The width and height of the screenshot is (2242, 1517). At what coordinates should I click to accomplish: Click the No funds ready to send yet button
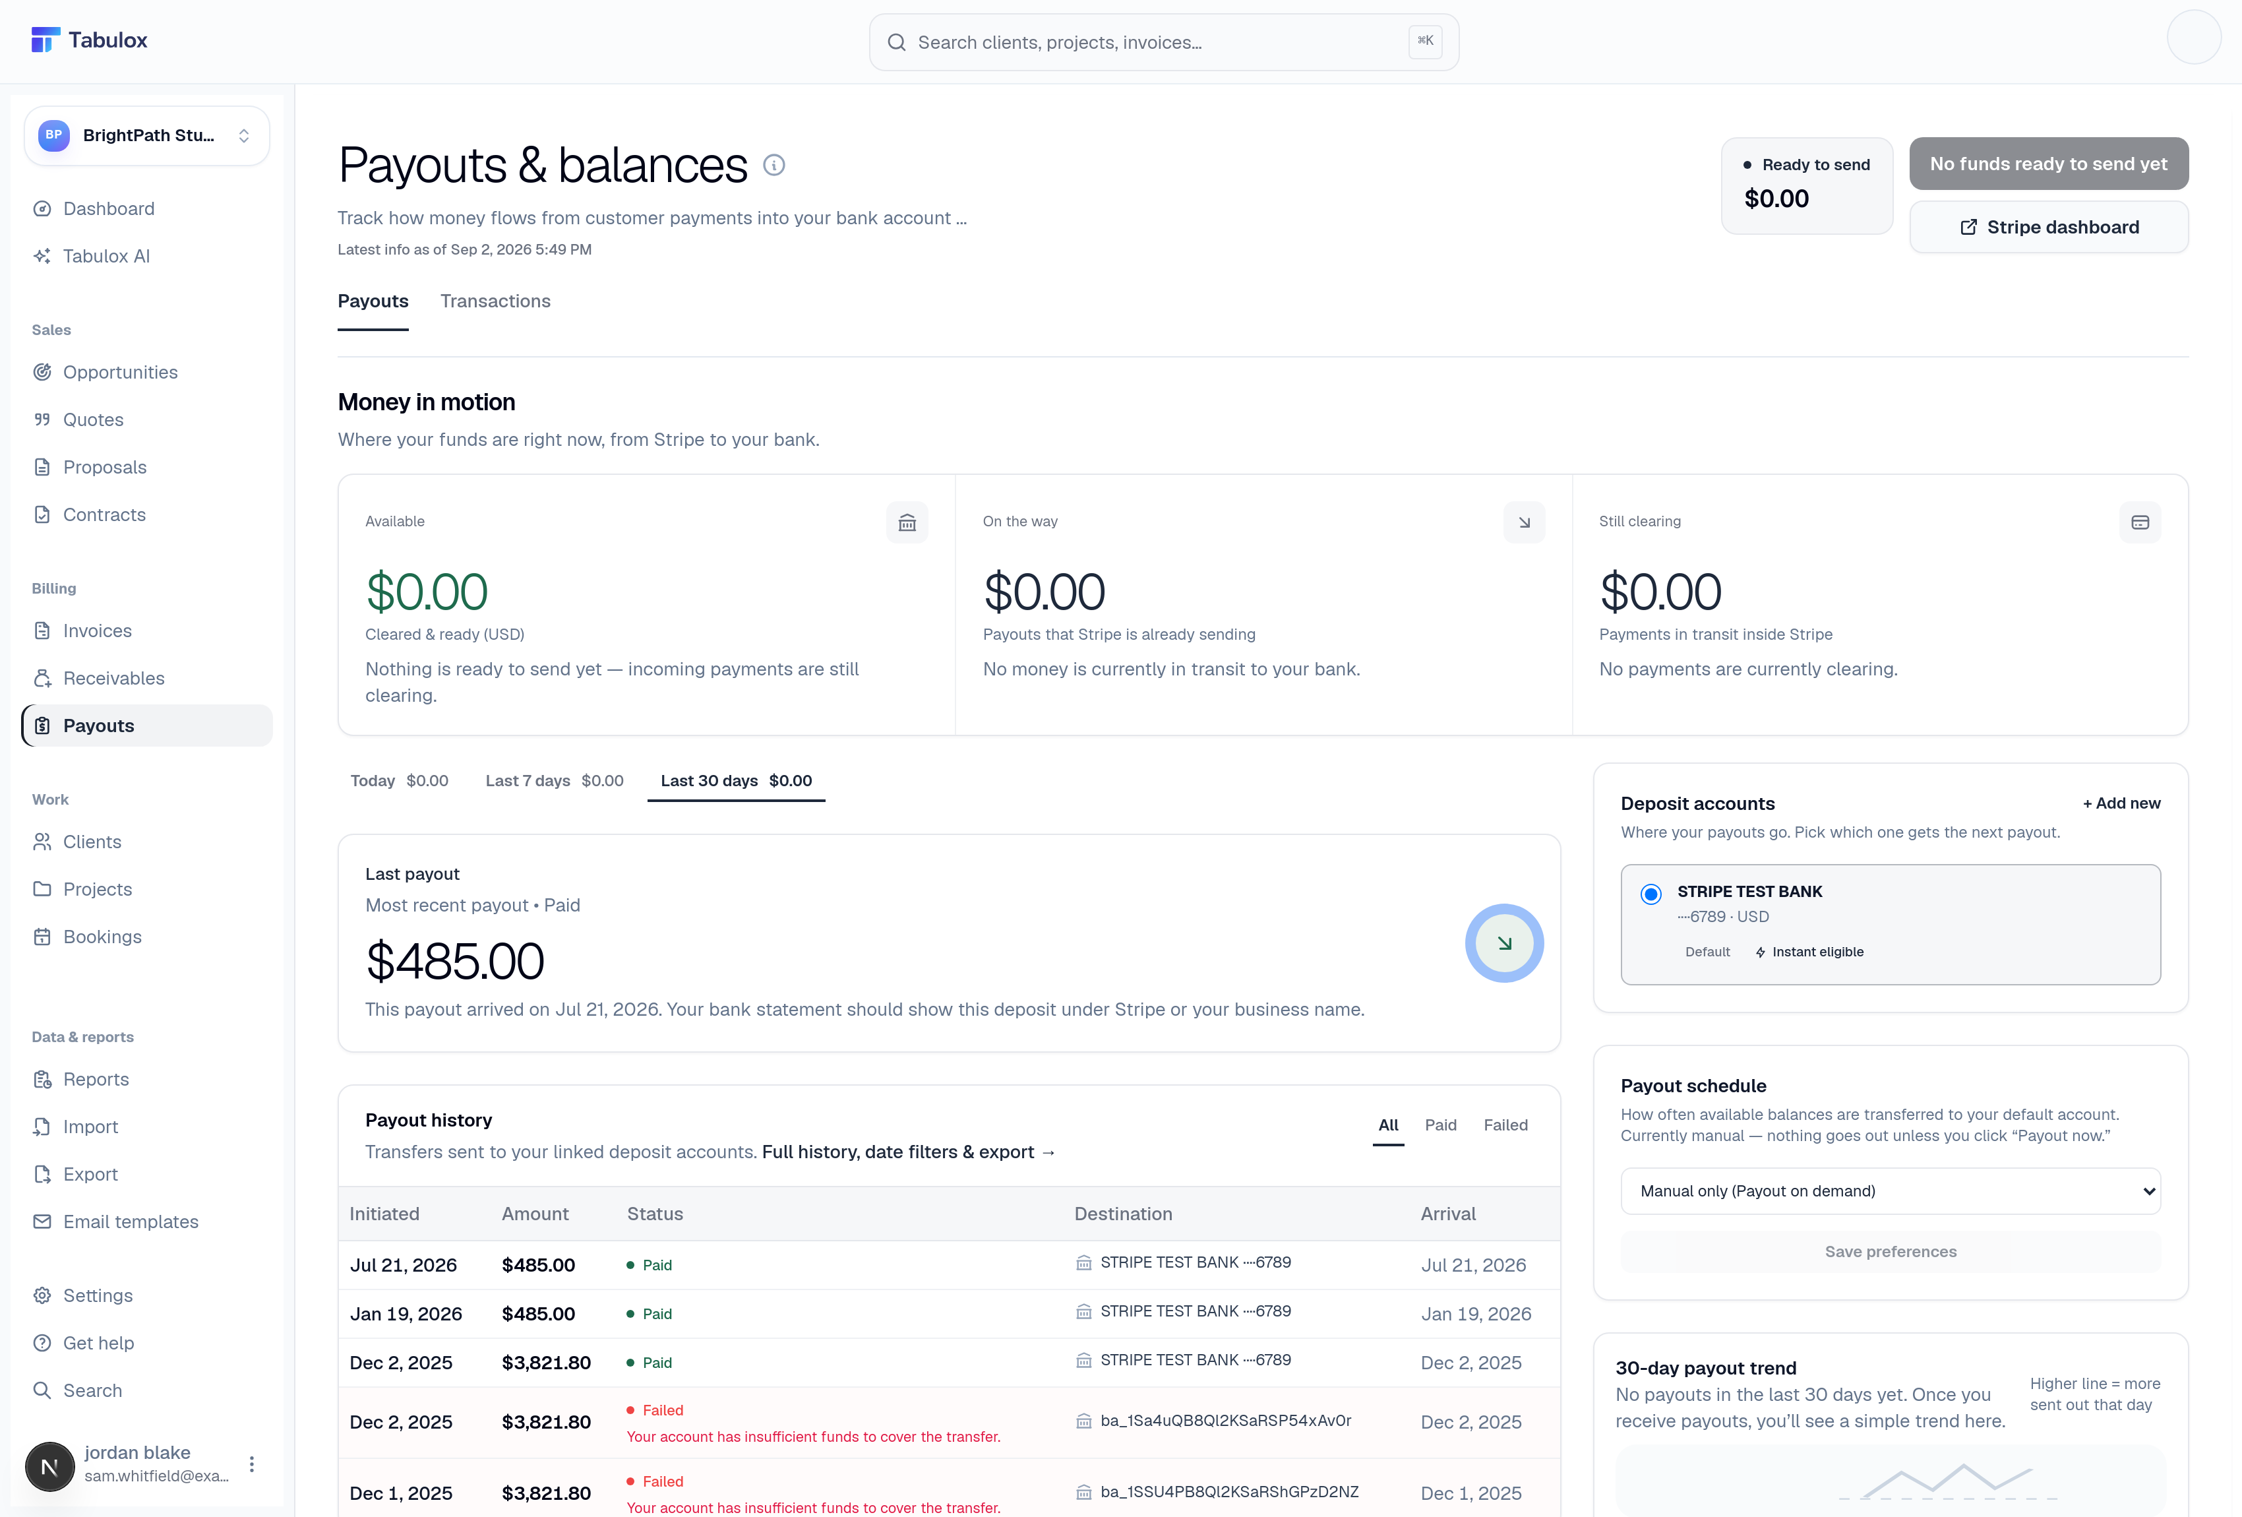[2048, 164]
